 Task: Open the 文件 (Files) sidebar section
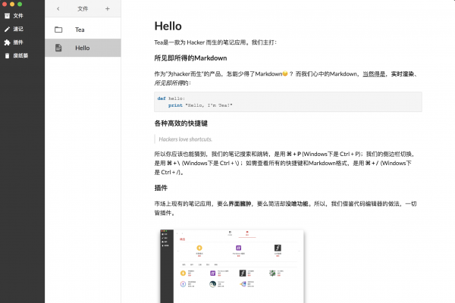click(x=18, y=15)
